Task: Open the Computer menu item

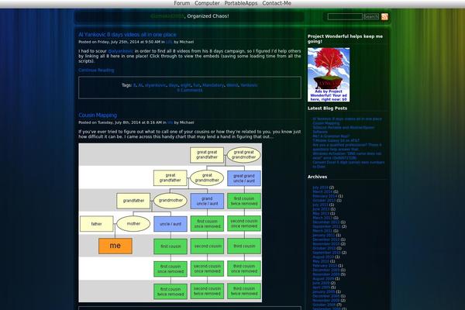Action: coord(207,3)
